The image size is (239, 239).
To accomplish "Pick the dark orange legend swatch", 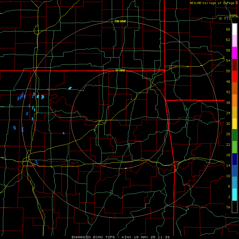I will [x=234, y=88].
